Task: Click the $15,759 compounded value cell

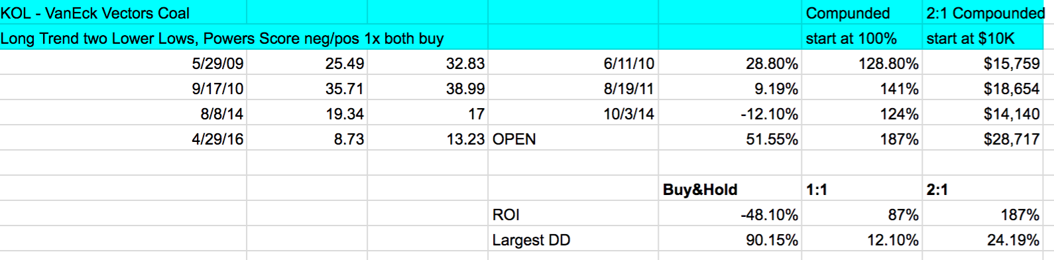Action: [x=983, y=64]
